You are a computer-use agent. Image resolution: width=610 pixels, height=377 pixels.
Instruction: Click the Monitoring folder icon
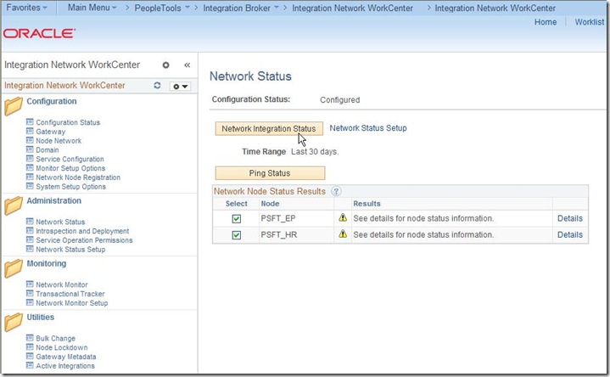point(14,268)
